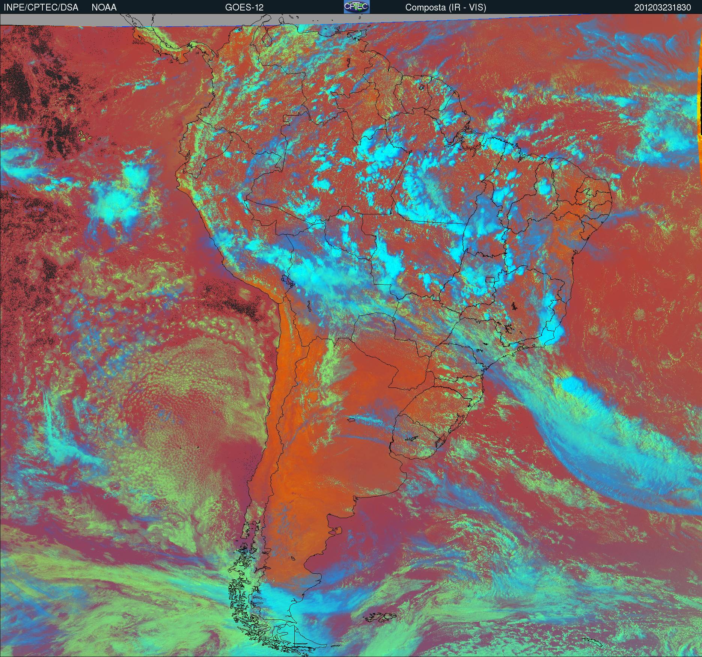Click the NOAA label in header
Image resolution: width=702 pixels, height=657 pixels.
pyautogui.click(x=104, y=8)
